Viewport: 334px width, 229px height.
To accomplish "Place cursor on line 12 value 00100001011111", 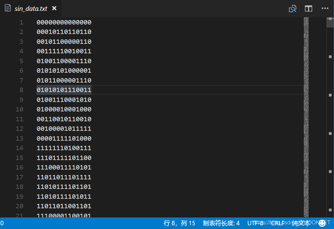I will click(x=64, y=129).
